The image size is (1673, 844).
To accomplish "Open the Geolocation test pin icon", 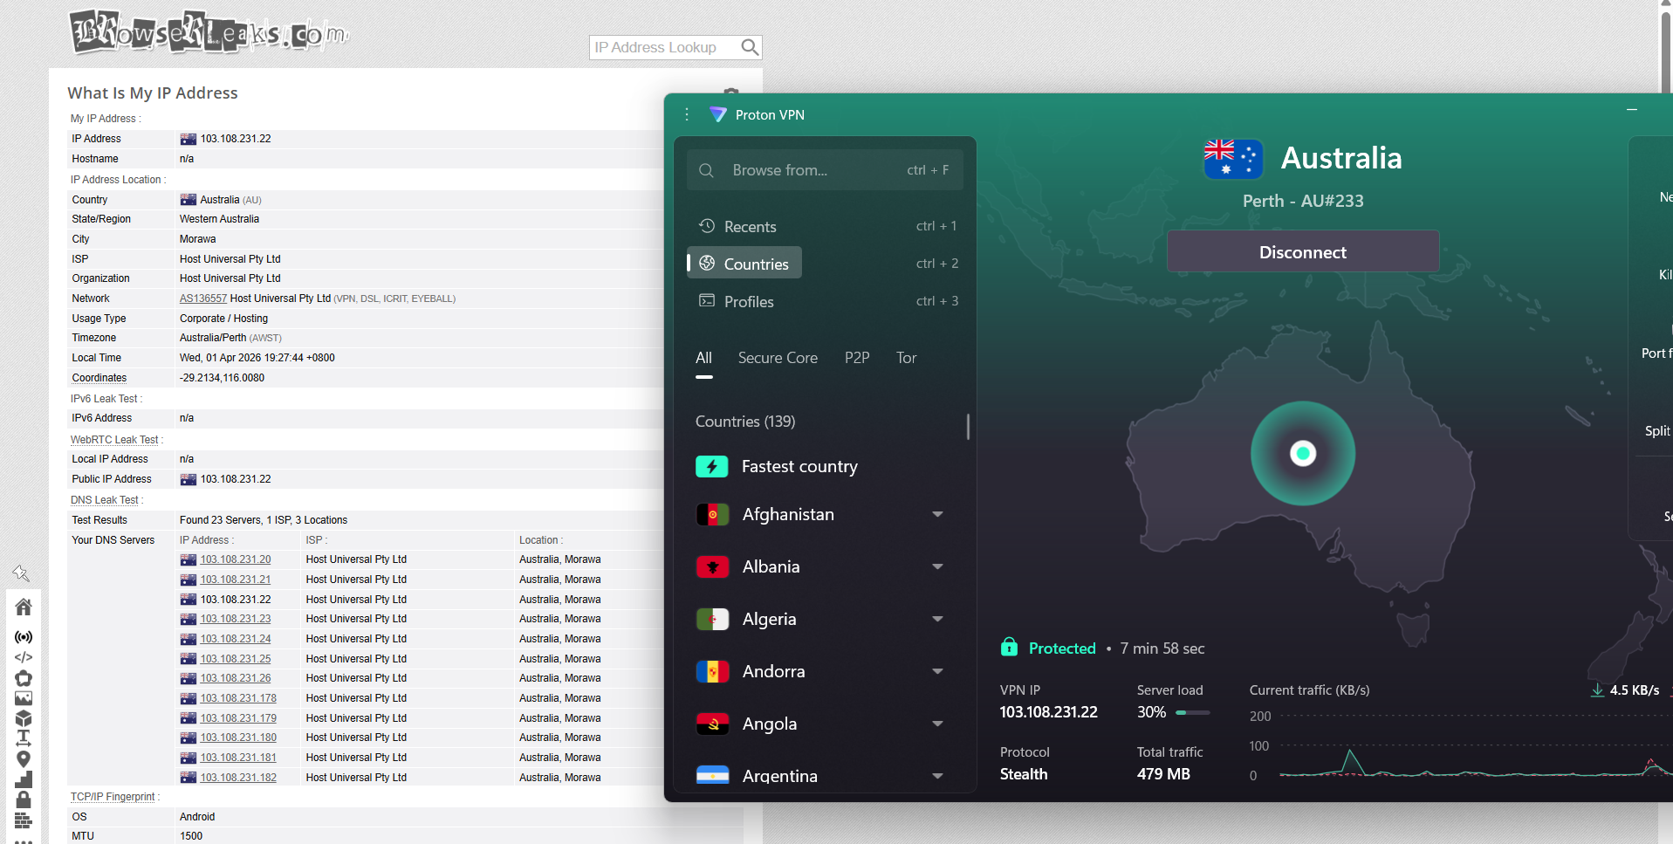I will [24, 758].
